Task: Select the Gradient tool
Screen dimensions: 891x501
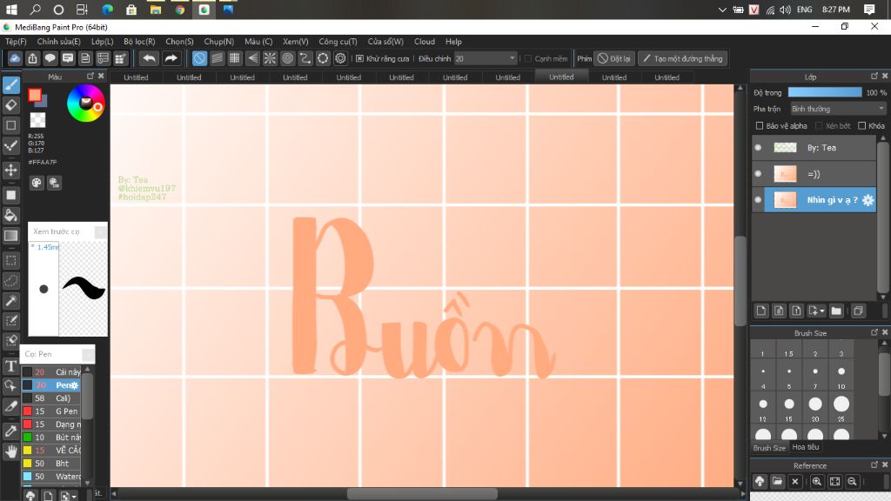Action: pyautogui.click(x=10, y=236)
